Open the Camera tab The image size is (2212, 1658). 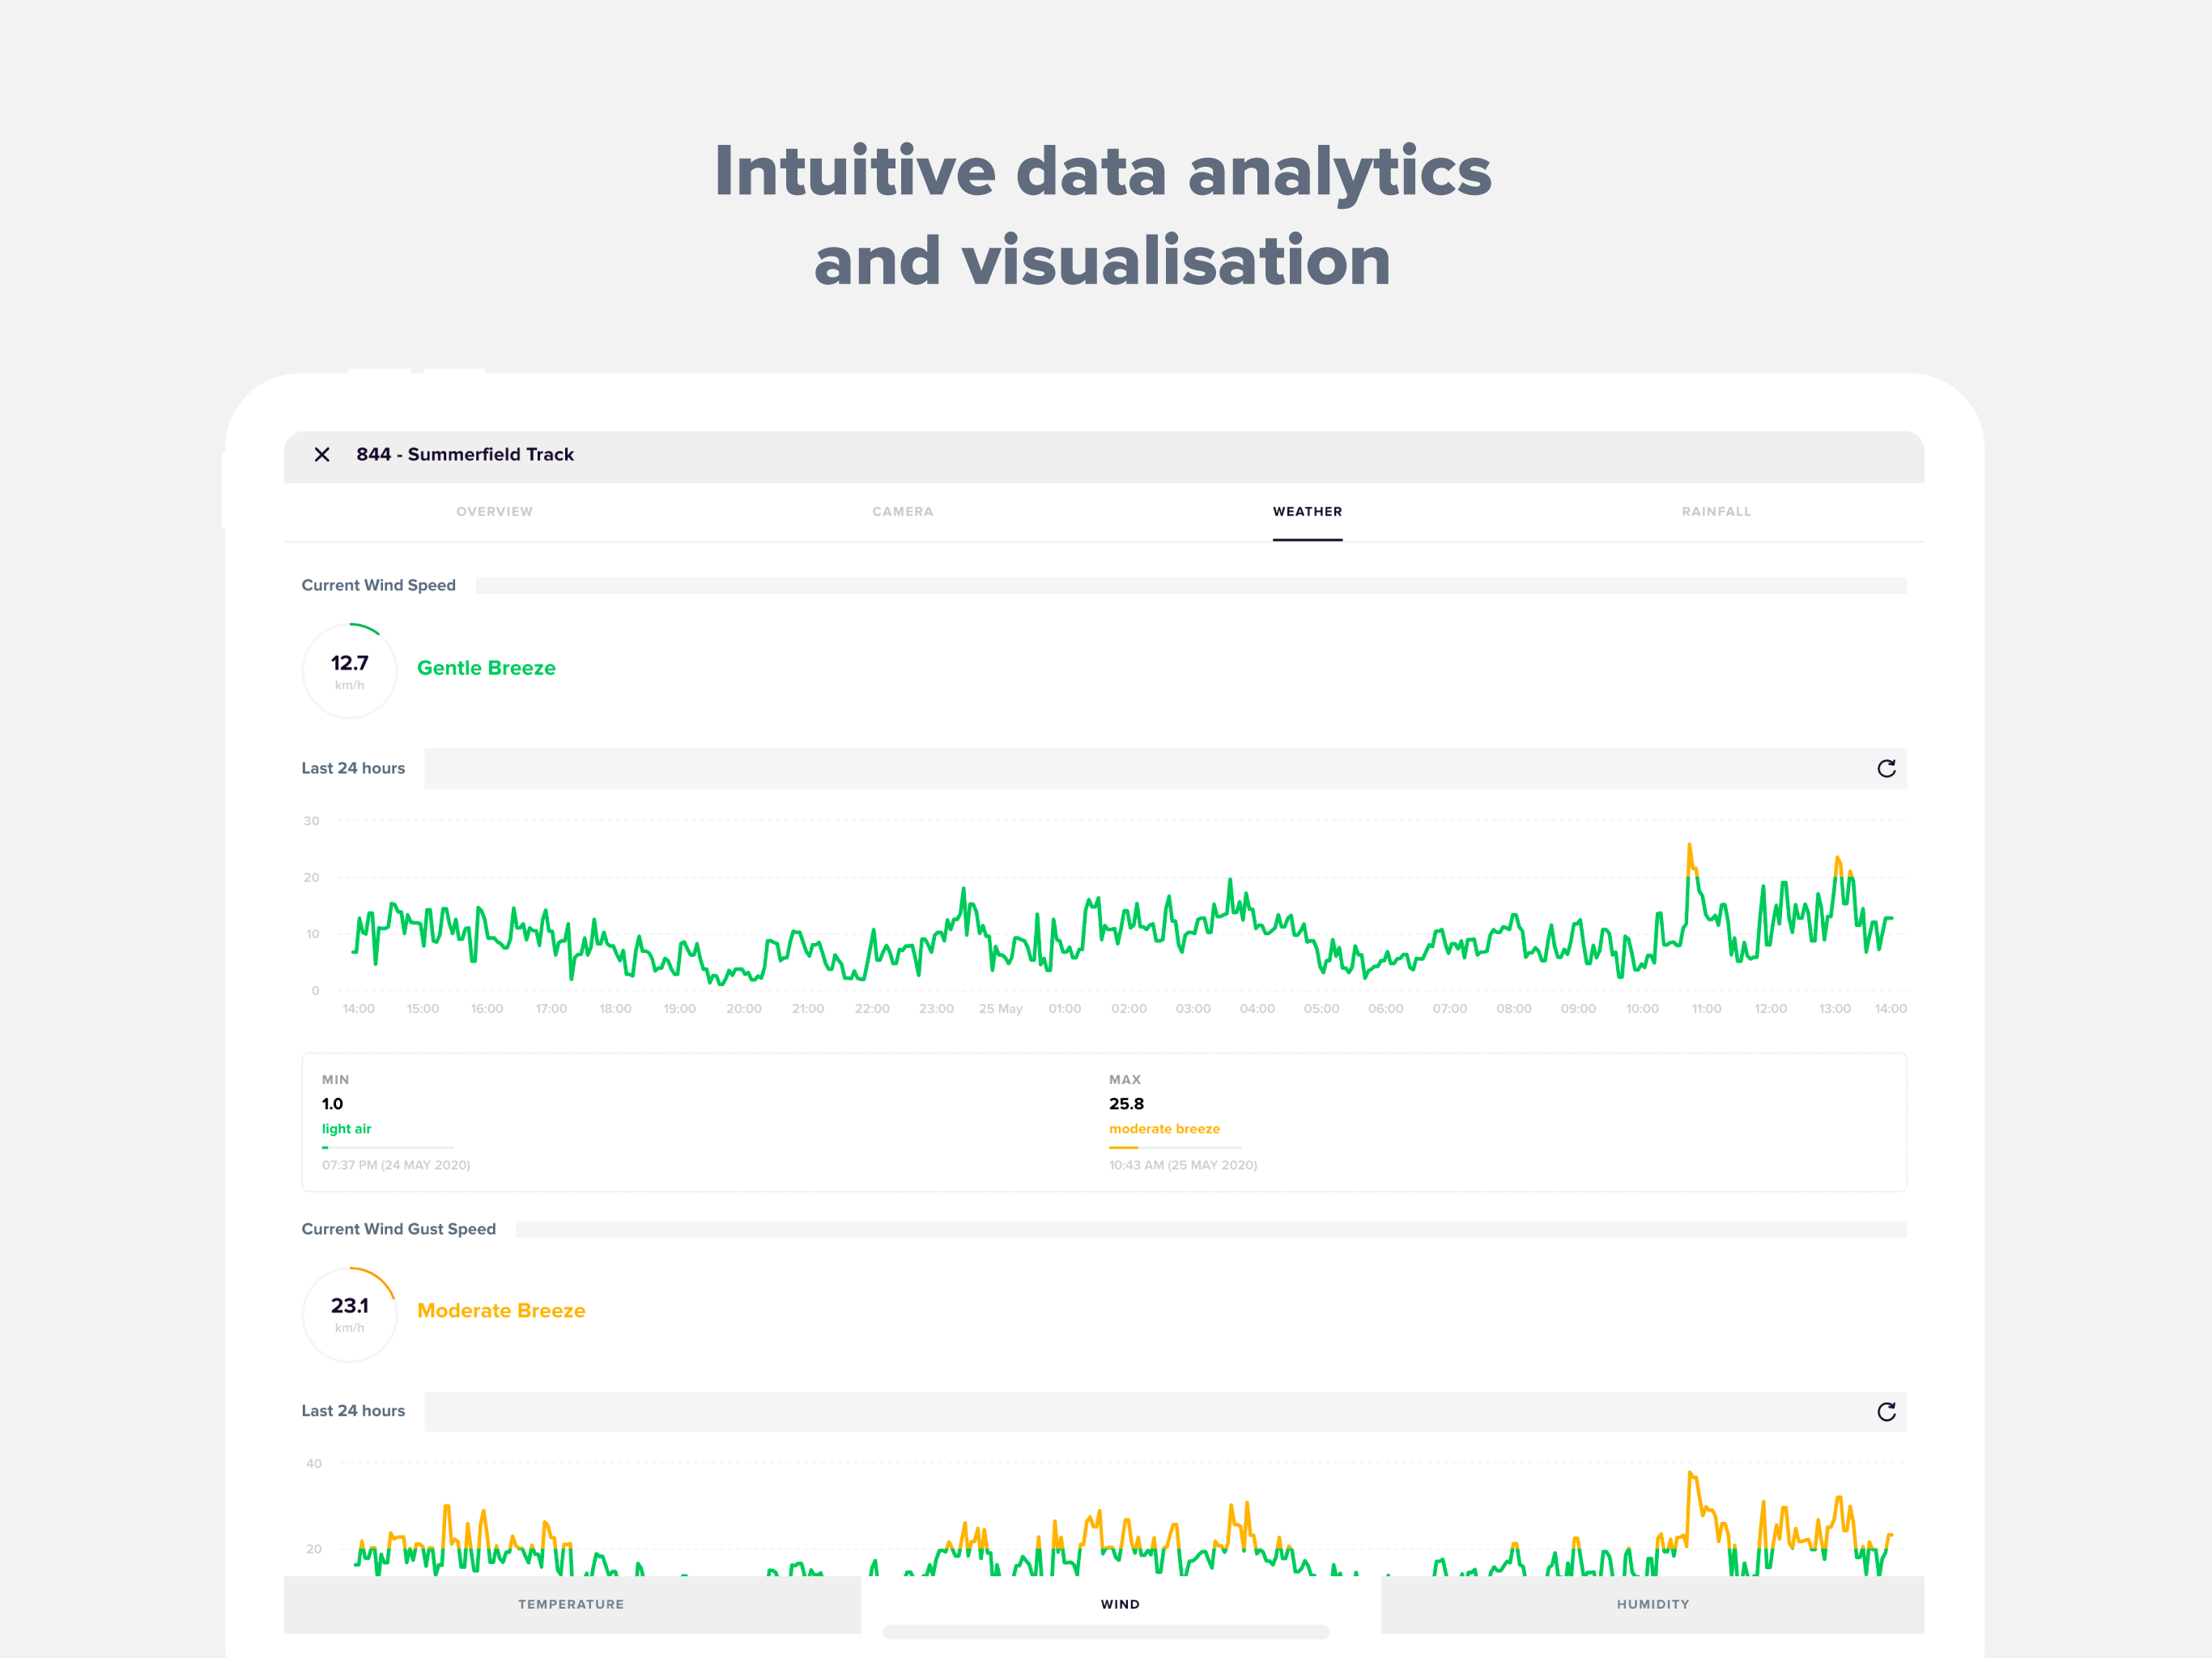(x=902, y=511)
